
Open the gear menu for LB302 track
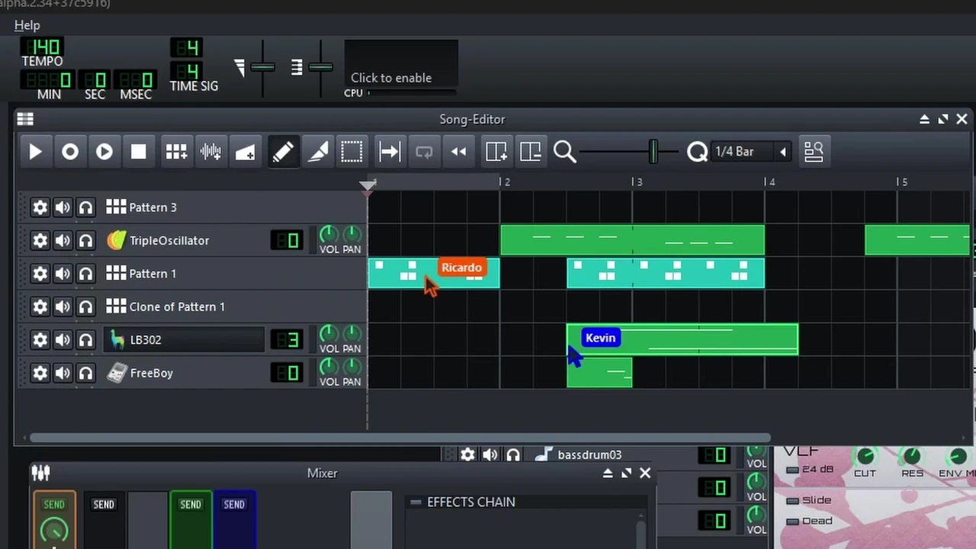click(40, 339)
